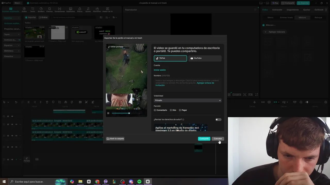The width and height of the screenshot is (330, 185).
Task: Click the Exportar button in the title bar
Action: pyautogui.click(x=303, y=3)
